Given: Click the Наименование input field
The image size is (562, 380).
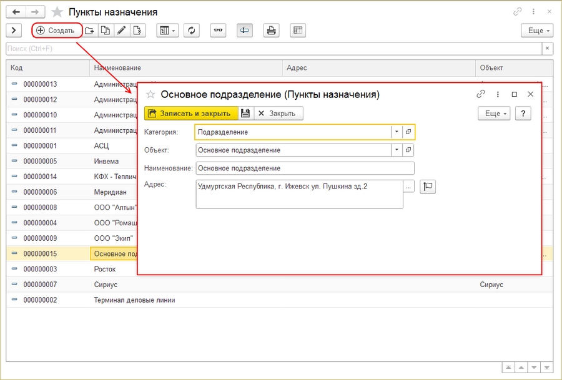Looking at the screenshot, I should click(x=305, y=168).
